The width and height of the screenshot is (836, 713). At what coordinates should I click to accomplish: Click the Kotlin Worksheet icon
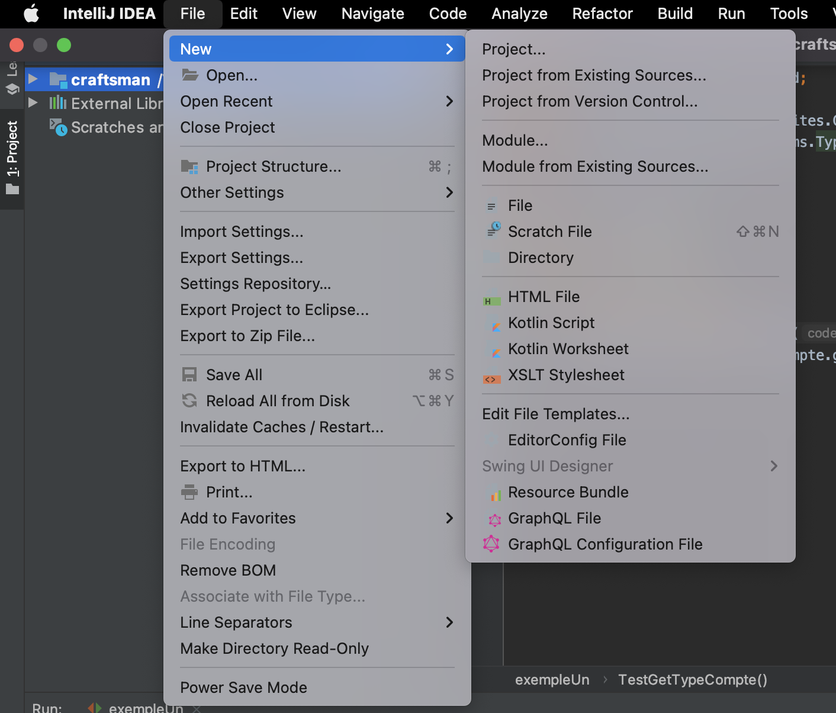(x=494, y=349)
